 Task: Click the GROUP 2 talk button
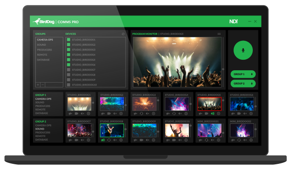tap(243, 83)
